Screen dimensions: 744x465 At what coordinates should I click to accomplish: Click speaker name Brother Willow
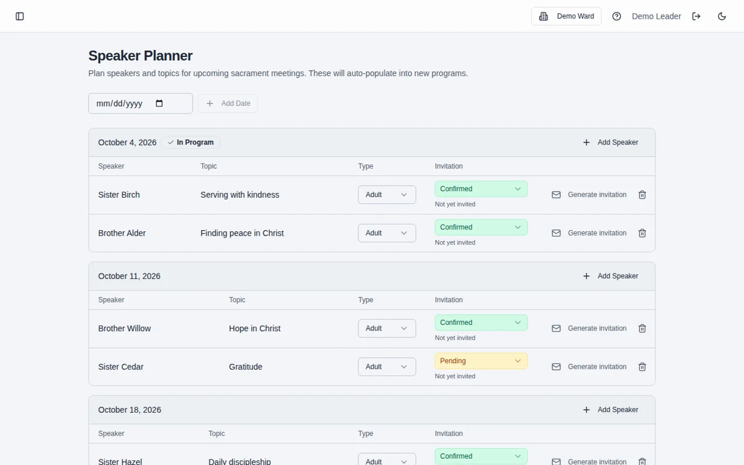[125, 329]
